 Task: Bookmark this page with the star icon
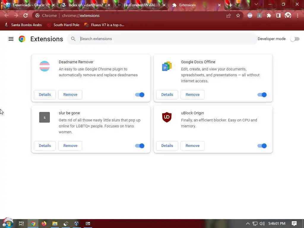coord(238,15)
